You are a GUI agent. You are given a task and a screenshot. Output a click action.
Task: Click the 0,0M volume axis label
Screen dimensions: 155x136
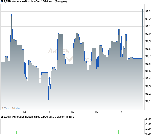coord(148,134)
